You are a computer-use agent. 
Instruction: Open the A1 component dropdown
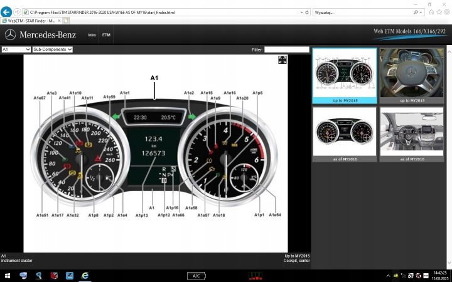tap(16, 50)
